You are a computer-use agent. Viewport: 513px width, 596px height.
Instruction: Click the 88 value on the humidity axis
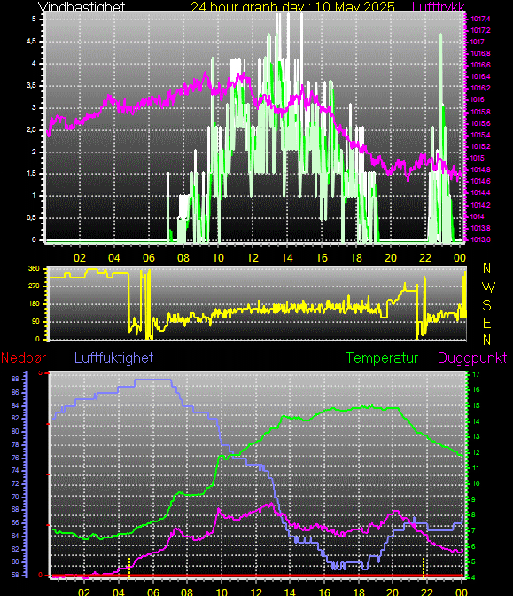pos(15,379)
